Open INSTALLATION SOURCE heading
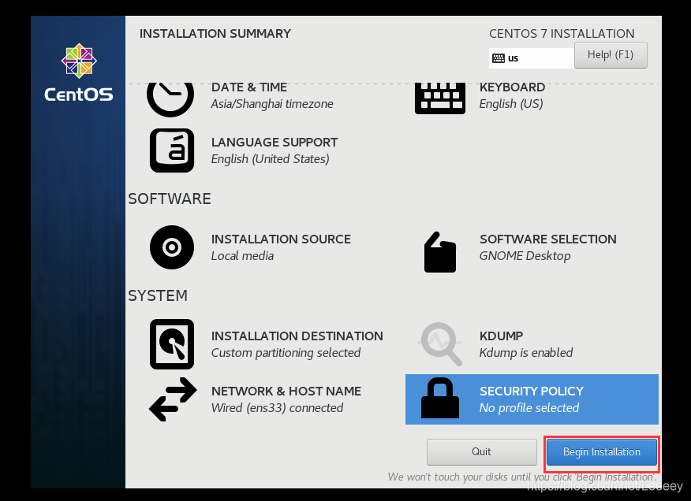This screenshot has height=501, width=691. [x=281, y=239]
